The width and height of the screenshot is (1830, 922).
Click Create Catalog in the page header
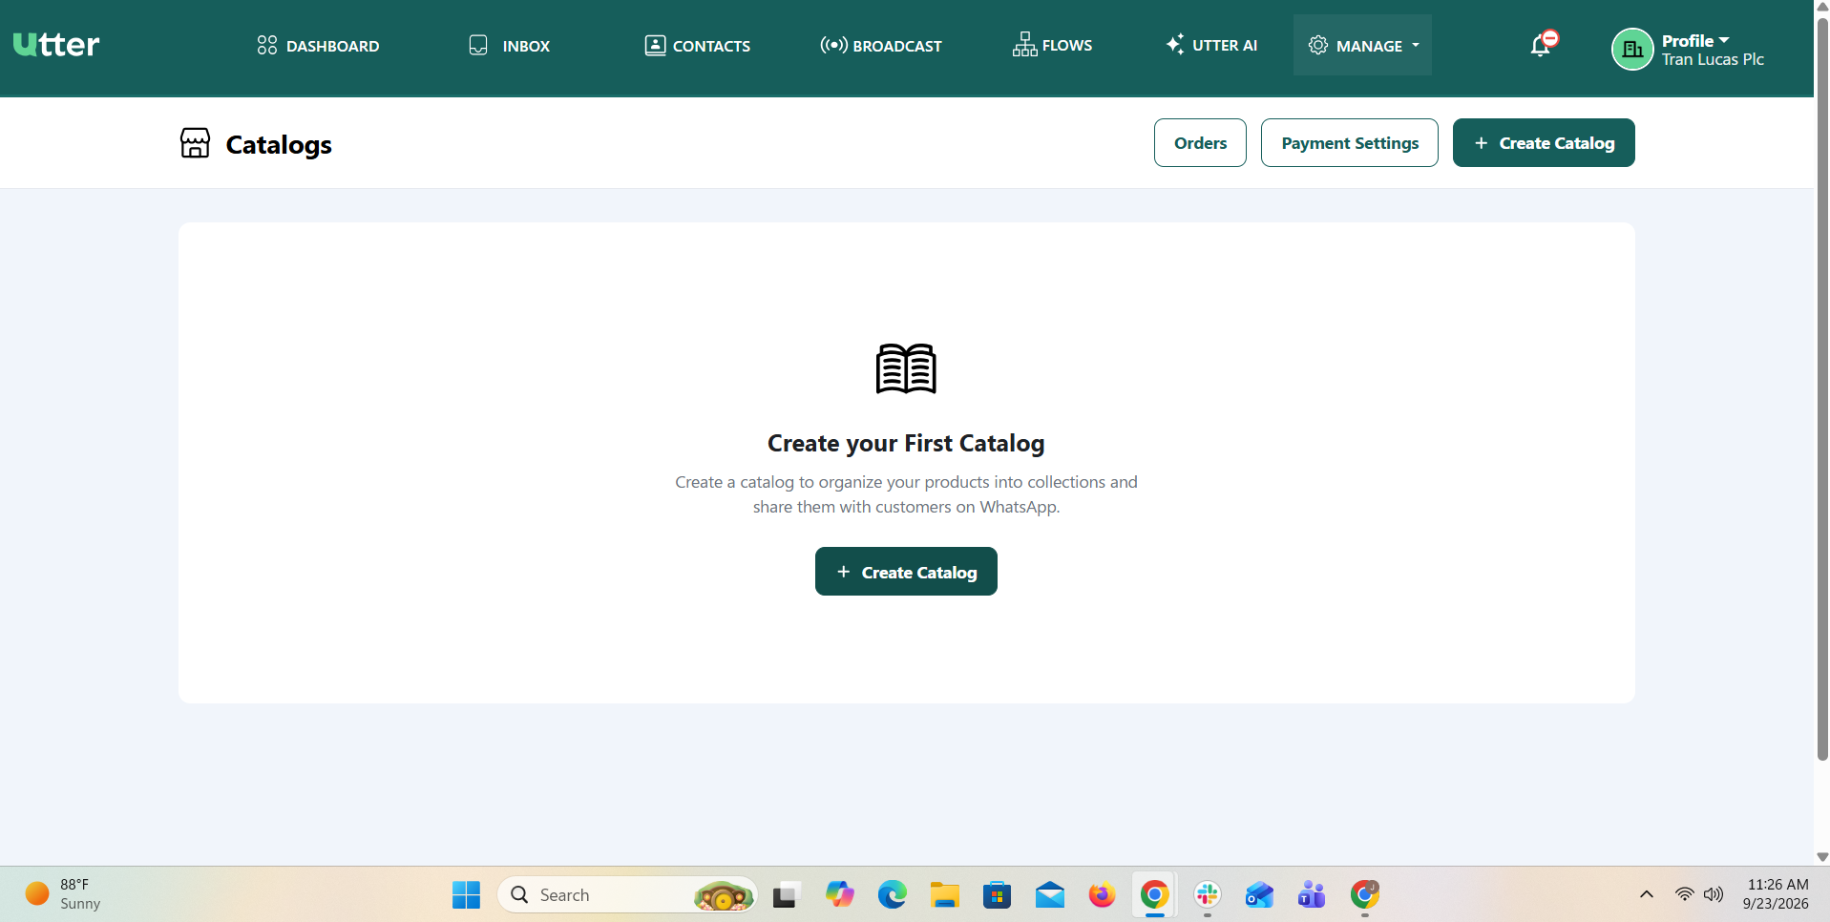click(x=1544, y=143)
